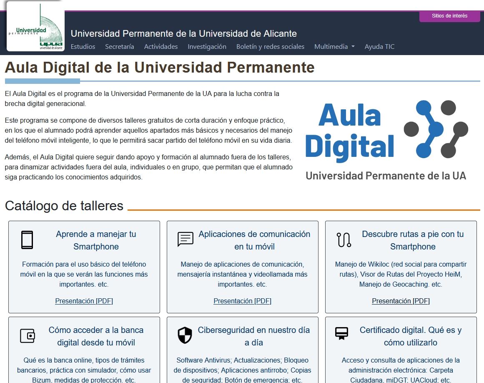Click the Universidad Permanente logo

coord(35,26)
